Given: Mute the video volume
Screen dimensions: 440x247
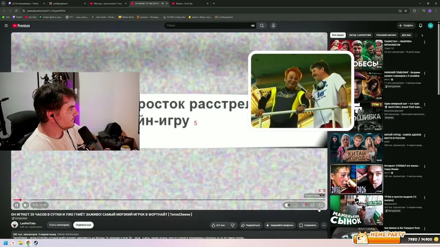Looking at the screenshot, I should (x=26, y=205).
